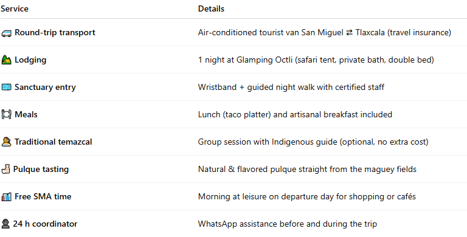The width and height of the screenshot is (467, 237).
Task: Click the drink icon beside Pulque tasting
Action: [5, 170]
